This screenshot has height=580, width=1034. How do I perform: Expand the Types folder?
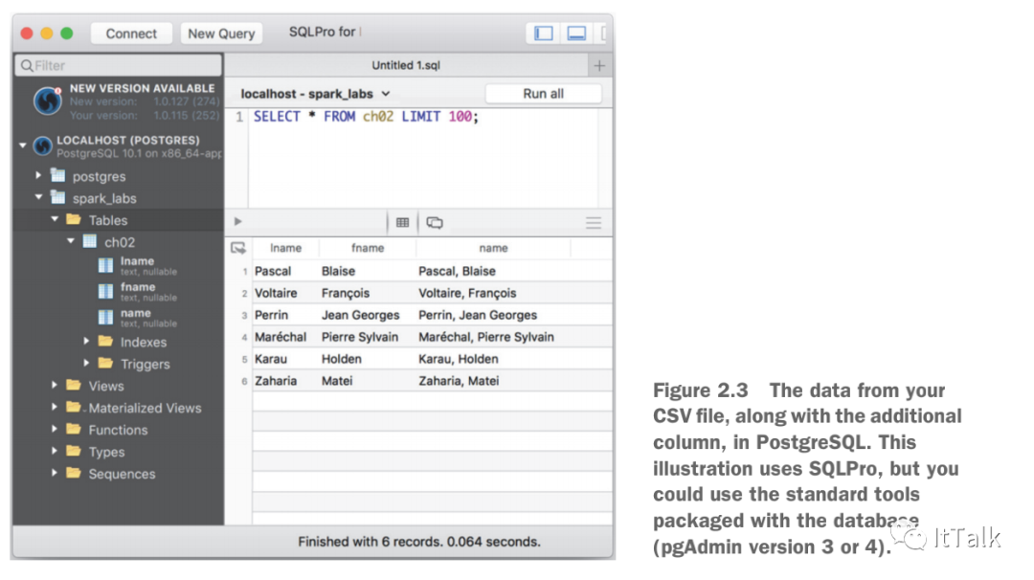pos(55,450)
